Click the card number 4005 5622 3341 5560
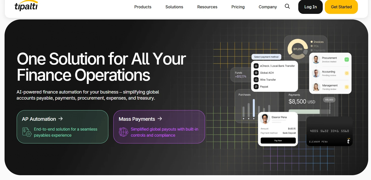The width and height of the screenshot is (371, 180). (329, 131)
